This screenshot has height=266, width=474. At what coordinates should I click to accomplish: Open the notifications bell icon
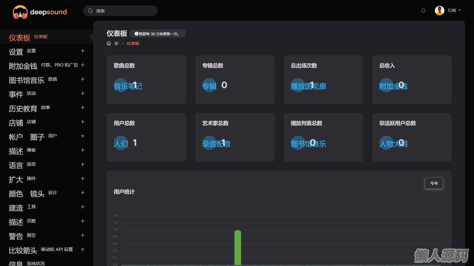(x=423, y=11)
